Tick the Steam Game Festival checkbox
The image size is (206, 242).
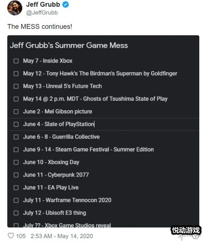[x=16, y=149]
